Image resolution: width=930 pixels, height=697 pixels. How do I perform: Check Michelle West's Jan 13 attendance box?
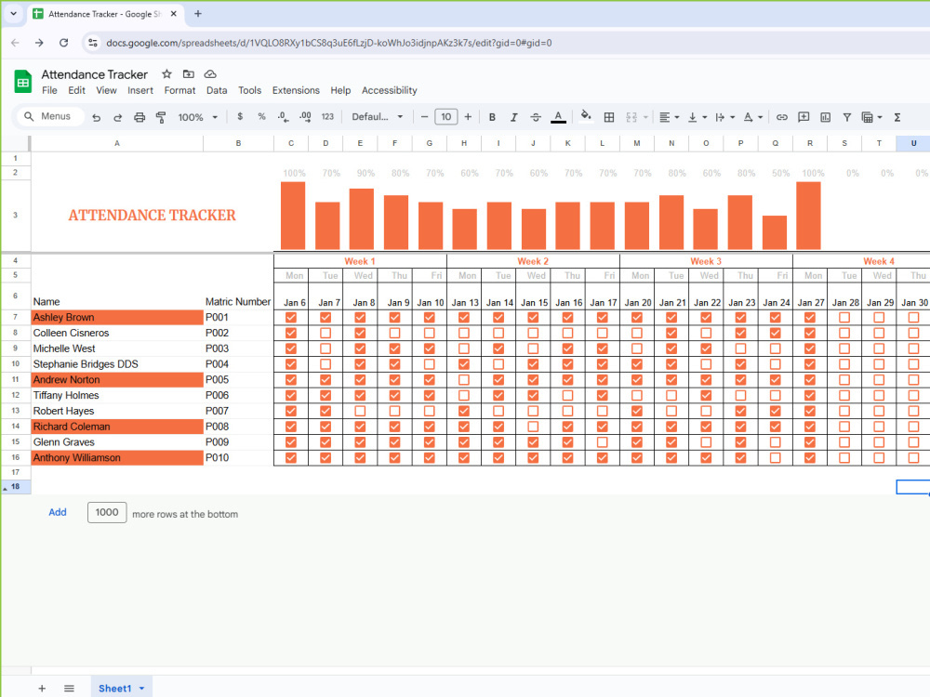pos(464,348)
